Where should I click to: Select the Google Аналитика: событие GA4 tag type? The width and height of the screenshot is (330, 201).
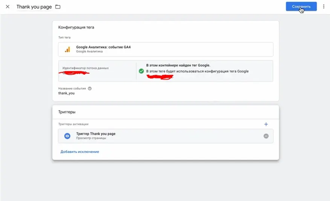pos(166,49)
